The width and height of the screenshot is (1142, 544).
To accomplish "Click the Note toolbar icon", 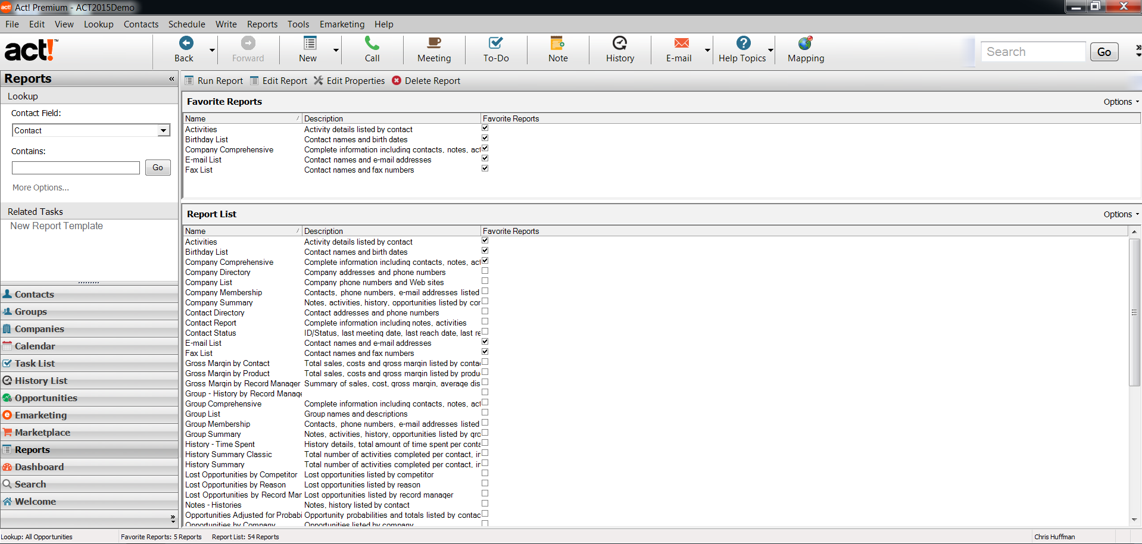I will tap(558, 43).
